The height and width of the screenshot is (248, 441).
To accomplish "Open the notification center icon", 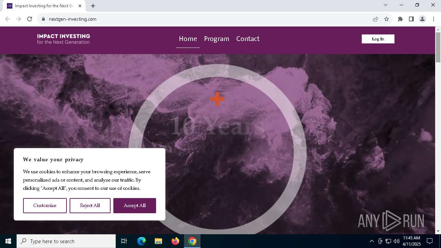I will (430, 241).
